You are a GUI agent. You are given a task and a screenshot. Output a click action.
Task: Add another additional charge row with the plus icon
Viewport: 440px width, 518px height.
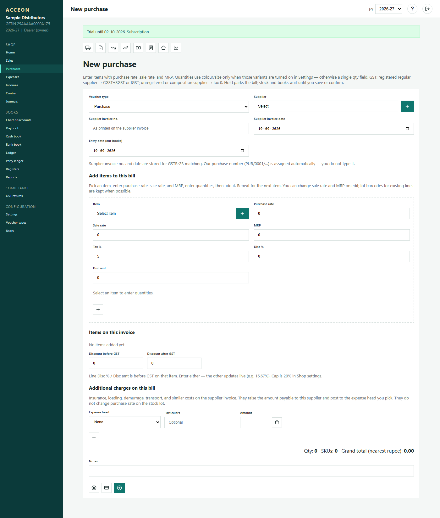point(94,437)
